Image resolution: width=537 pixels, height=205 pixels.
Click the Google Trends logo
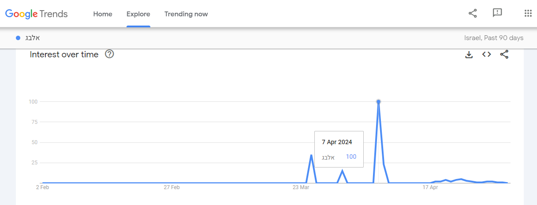pos(37,14)
